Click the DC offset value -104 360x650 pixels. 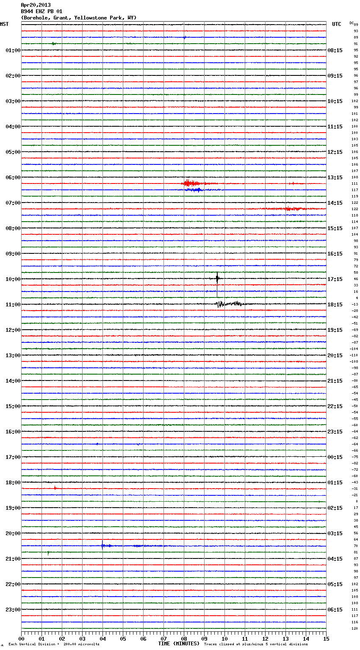(354, 349)
